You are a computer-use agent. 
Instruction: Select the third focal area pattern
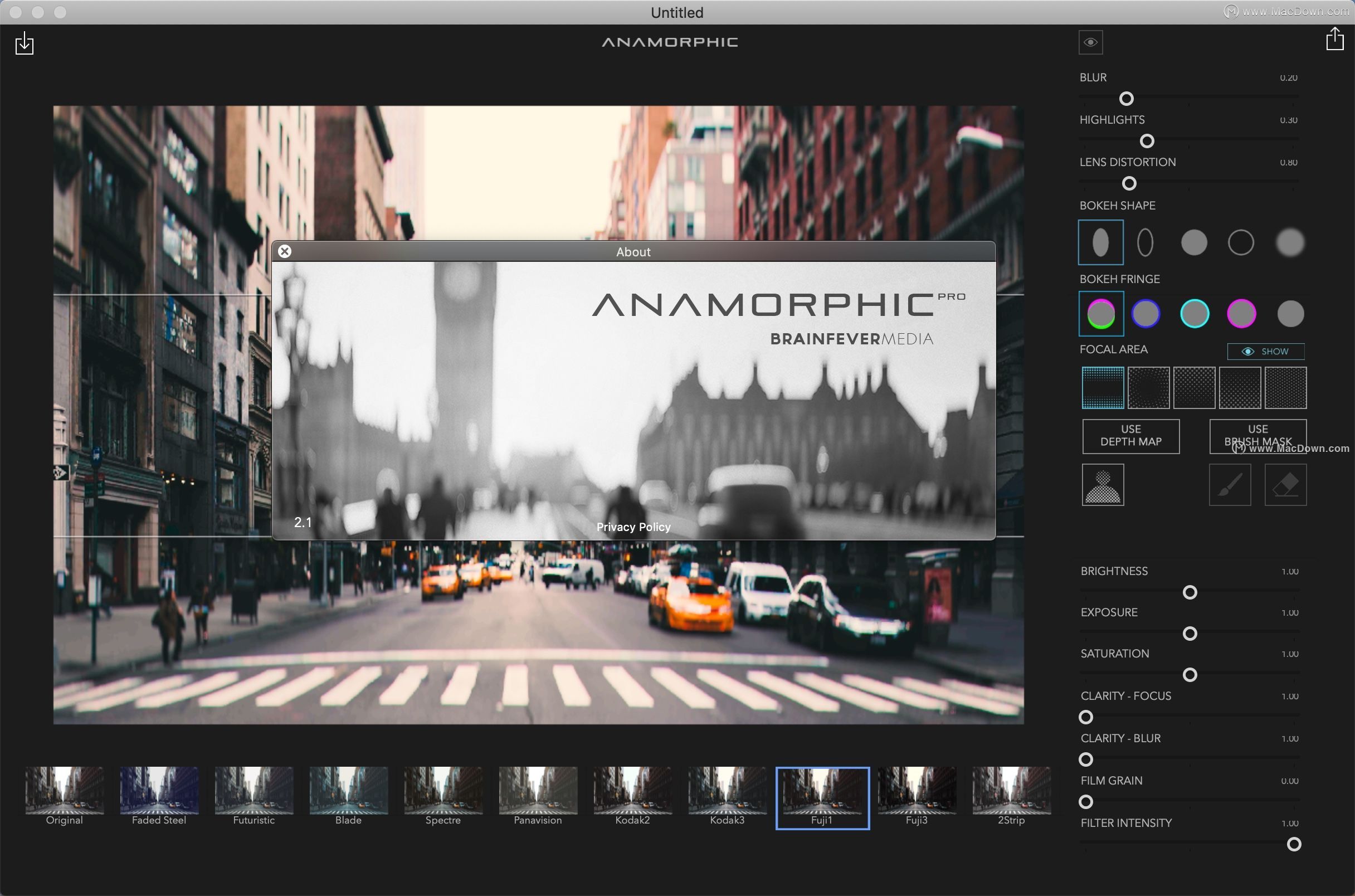pyautogui.click(x=1194, y=388)
